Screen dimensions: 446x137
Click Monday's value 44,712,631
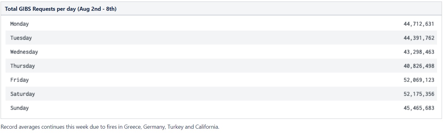(x=419, y=24)
